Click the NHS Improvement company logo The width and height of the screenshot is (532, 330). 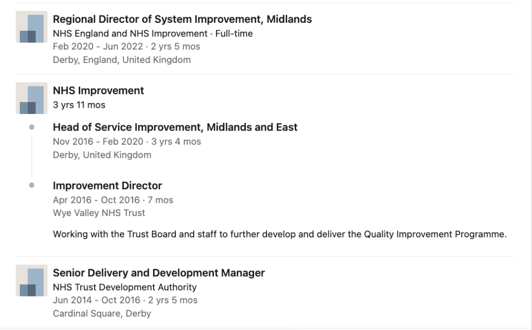point(32,98)
